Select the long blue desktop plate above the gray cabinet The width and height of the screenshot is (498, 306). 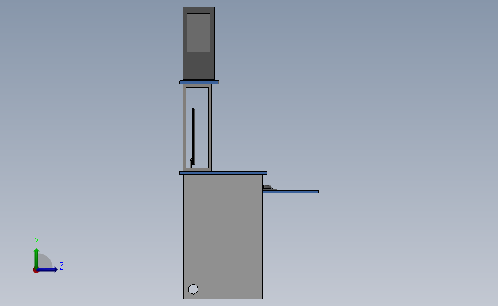point(223,173)
